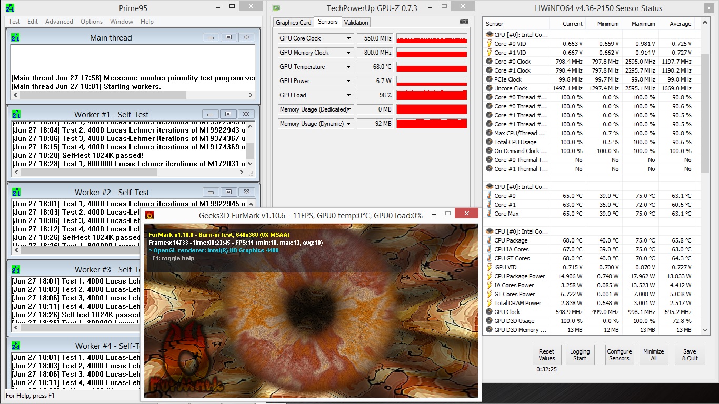Maximize the FurMark window

448,214
